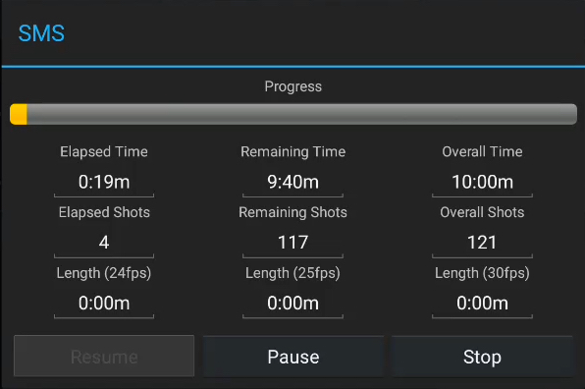The width and height of the screenshot is (585, 389).
Task: Click the Length (30fps) label
Action: (482, 273)
